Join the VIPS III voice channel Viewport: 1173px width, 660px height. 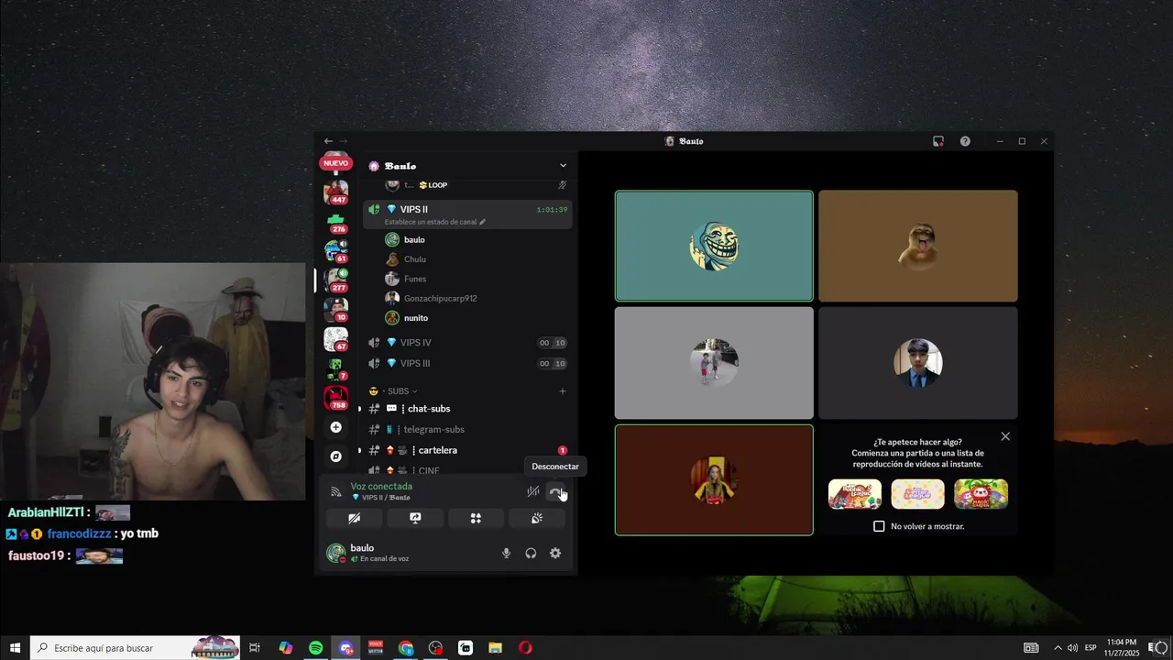(467, 363)
